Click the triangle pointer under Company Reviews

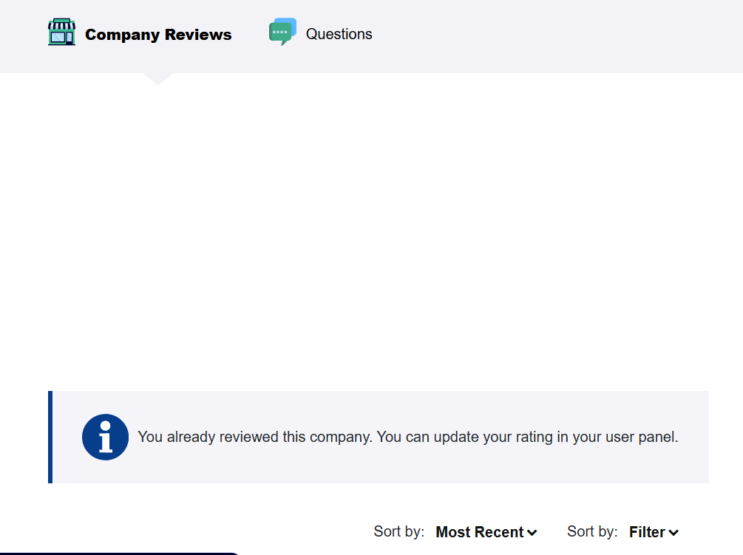pos(158,79)
